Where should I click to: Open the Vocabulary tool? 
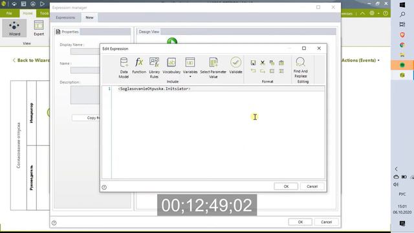(171, 66)
